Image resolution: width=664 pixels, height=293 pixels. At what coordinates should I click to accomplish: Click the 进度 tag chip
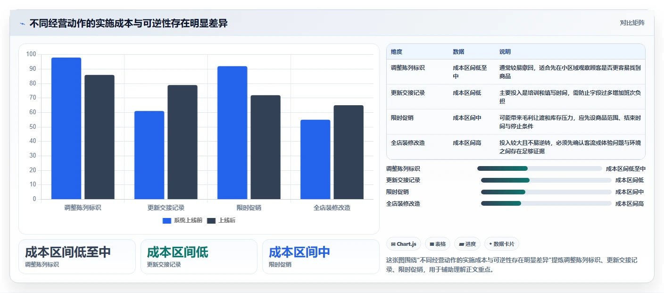[x=467, y=244]
